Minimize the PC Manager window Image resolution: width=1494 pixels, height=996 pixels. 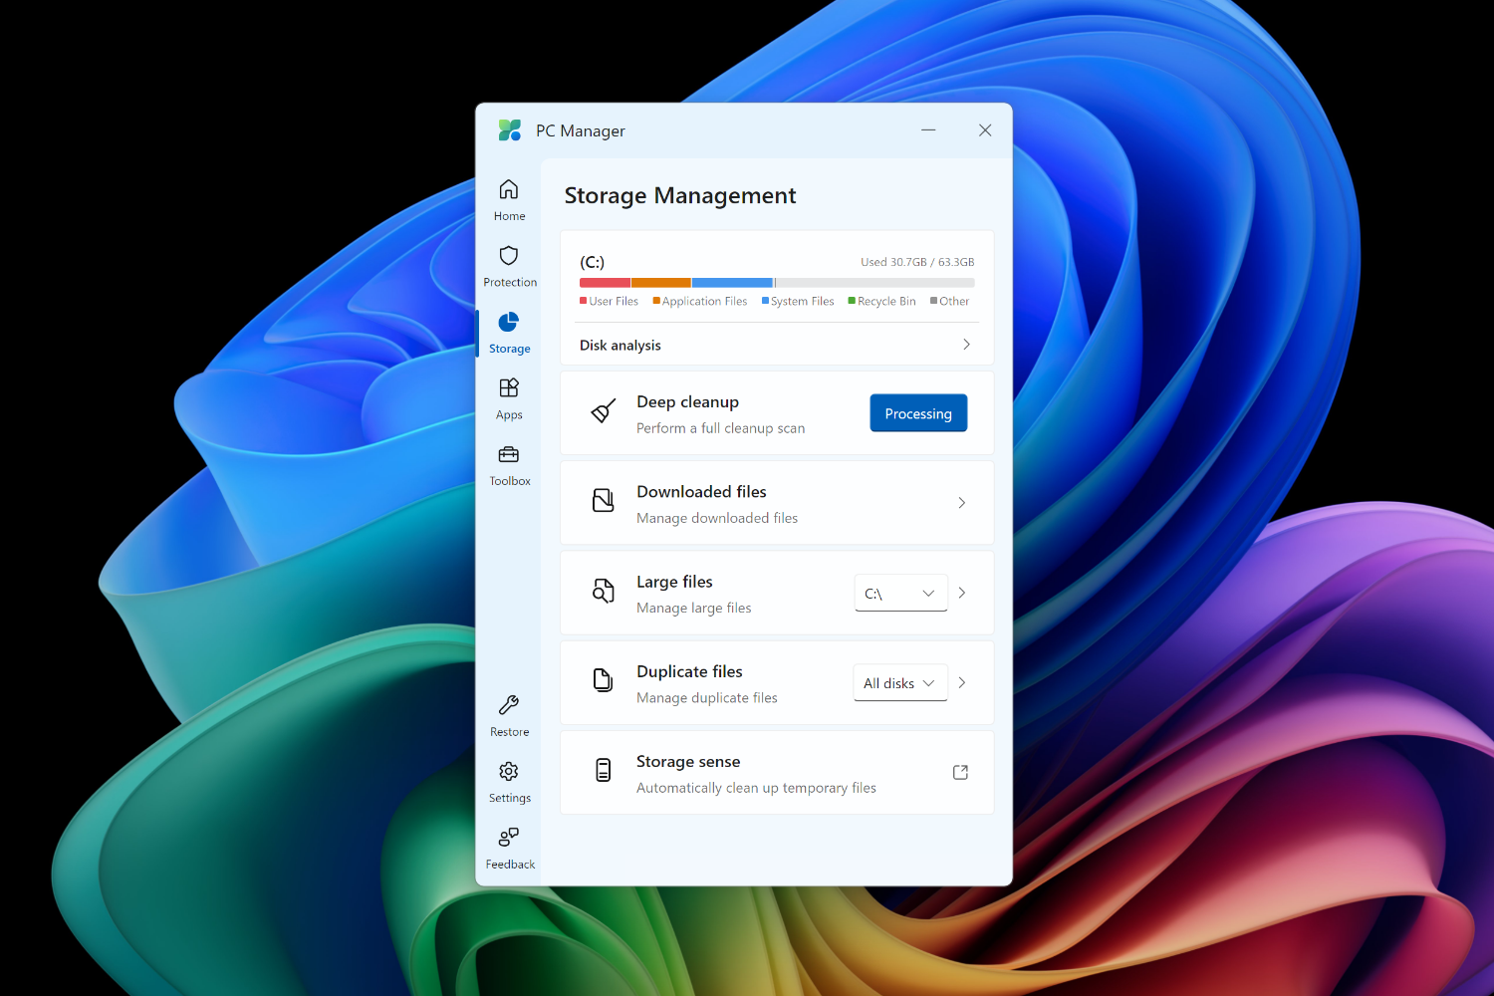tap(928, 130)
